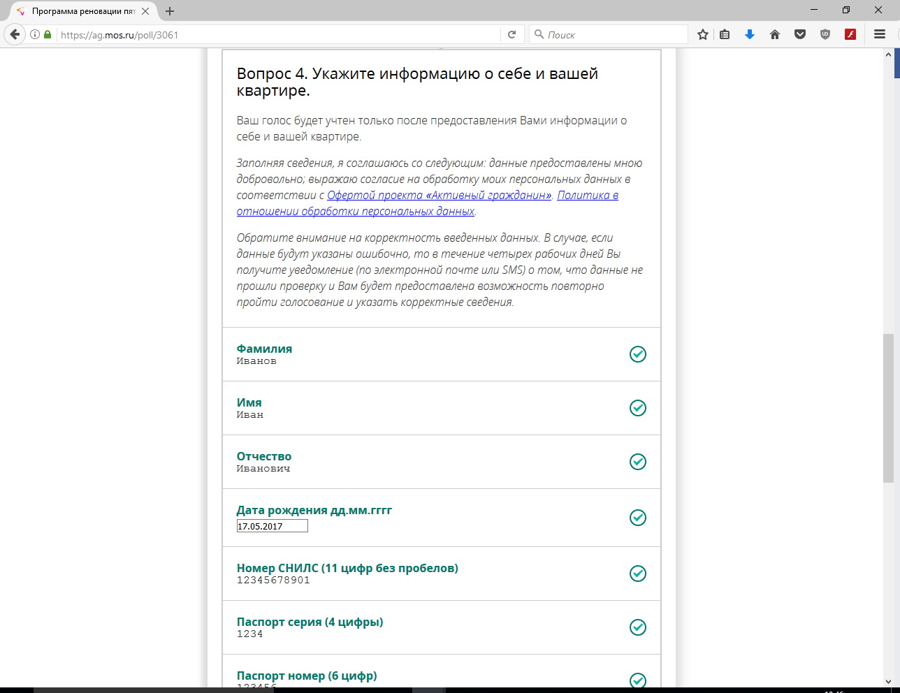This screenshot has height=693, width=900.
Task: Open the Политика обработки персональных данных link
Action: 428,203
